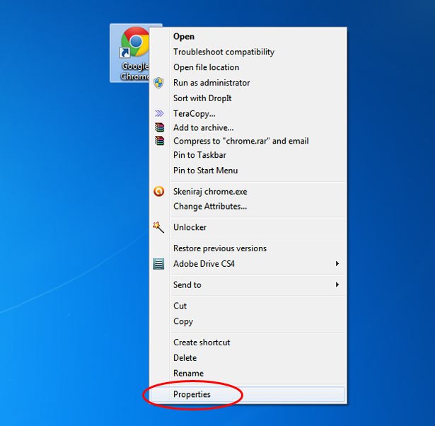Click the WinRAR icon beside Compress to chrome.rar

(159, 141)
